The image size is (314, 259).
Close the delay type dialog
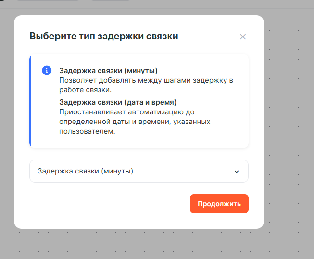click(243, 37)
